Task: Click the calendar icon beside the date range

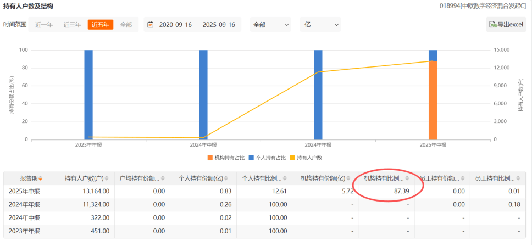Action: (x=151, y=25)
